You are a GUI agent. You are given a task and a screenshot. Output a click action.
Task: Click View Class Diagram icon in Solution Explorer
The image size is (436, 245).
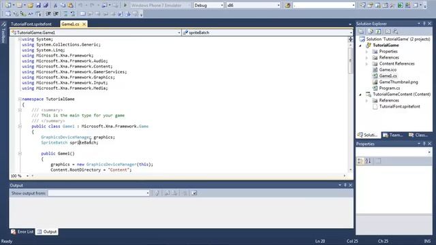coord(395,31)
